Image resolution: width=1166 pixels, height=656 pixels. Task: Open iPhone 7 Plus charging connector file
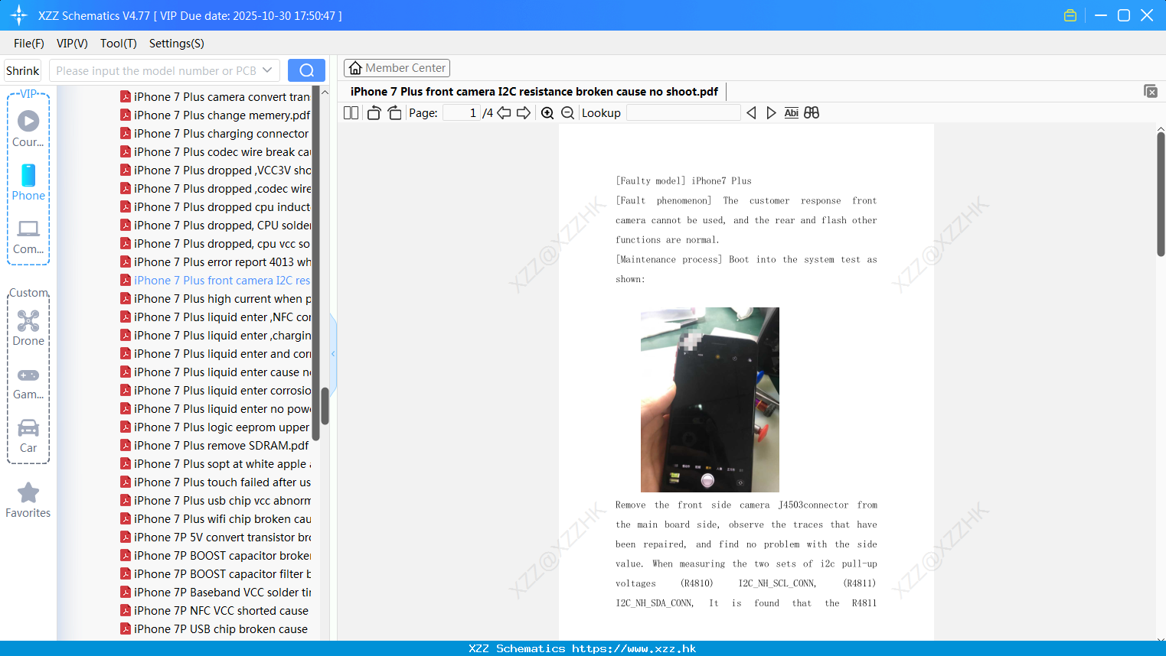[x=215, y=134]
